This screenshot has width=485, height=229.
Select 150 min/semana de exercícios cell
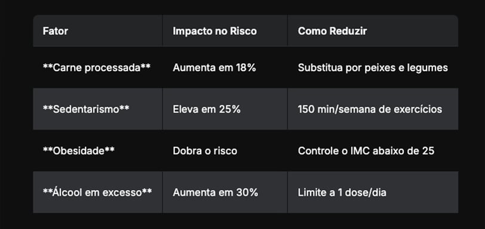pyautogui.click(x=373, y=109)
